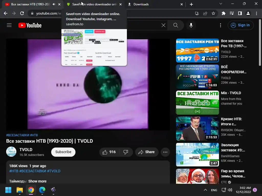Bookmark this tab with star icon
Viewport: 262px width, 196px height.
coord(213,13)
